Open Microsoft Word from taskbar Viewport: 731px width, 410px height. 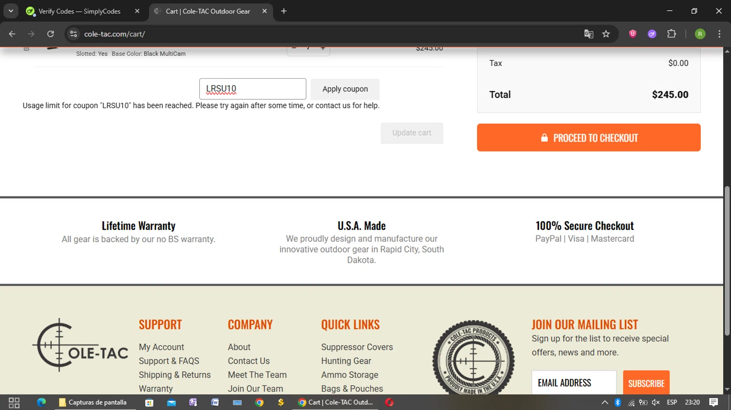click(215, 402)
